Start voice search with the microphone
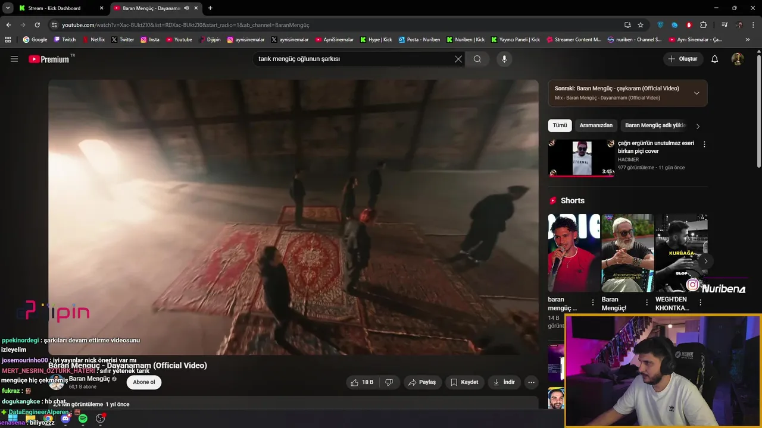The height and width of the screenshot is (428, 762). click(504, 59)
